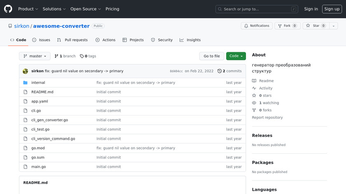This screenshot has width=346, height=194.
Task: Click the Go to file button
Action: pyautogui.click(x=212, y=56)
